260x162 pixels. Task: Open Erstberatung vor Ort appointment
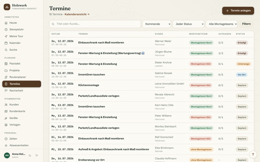coord(91,160)
